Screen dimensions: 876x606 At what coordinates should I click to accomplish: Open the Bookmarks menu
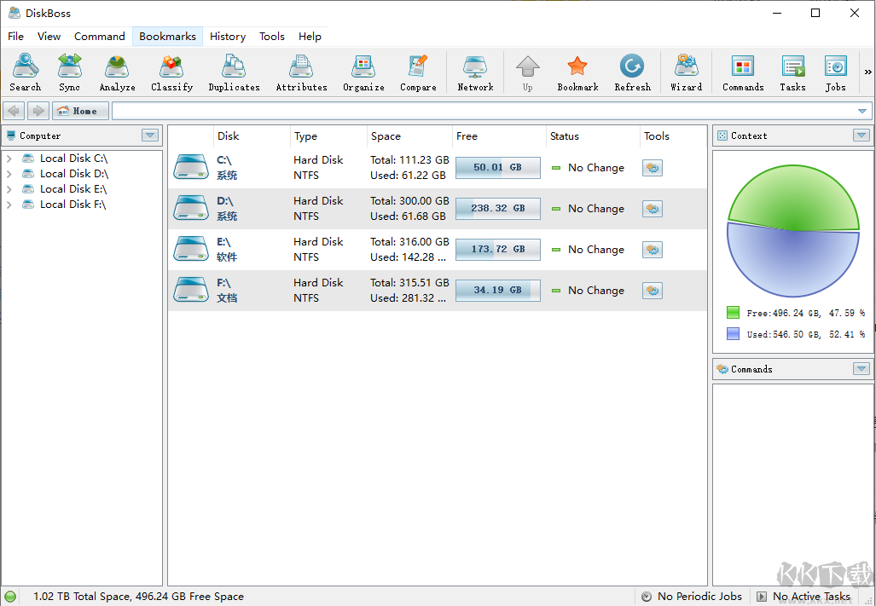[x=167, y=37]
